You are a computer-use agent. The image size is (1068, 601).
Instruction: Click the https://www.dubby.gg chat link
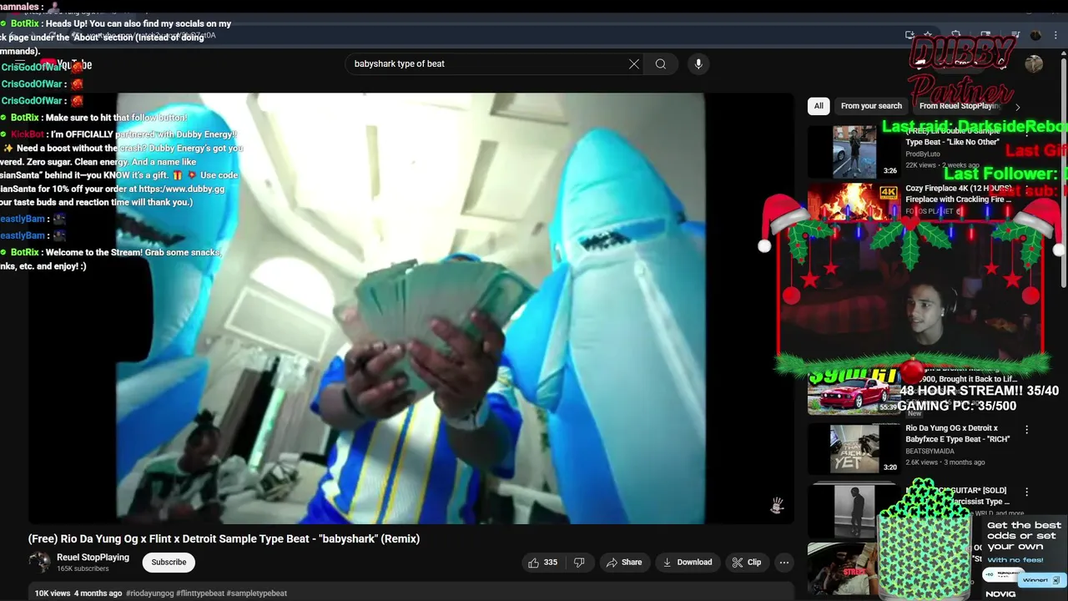coord(181,189)
